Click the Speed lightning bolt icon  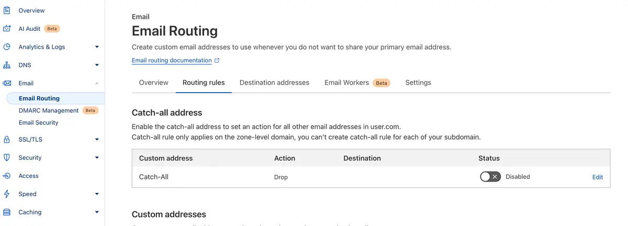pyautogui.click(x=7, y=194)
